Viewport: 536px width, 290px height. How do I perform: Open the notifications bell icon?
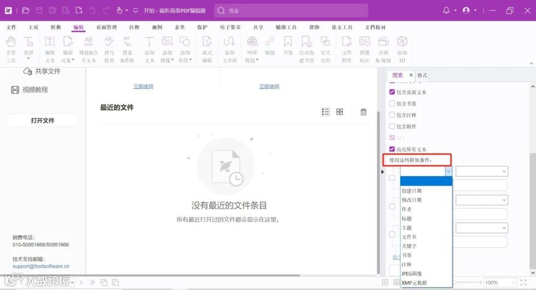tap(446, 10)
